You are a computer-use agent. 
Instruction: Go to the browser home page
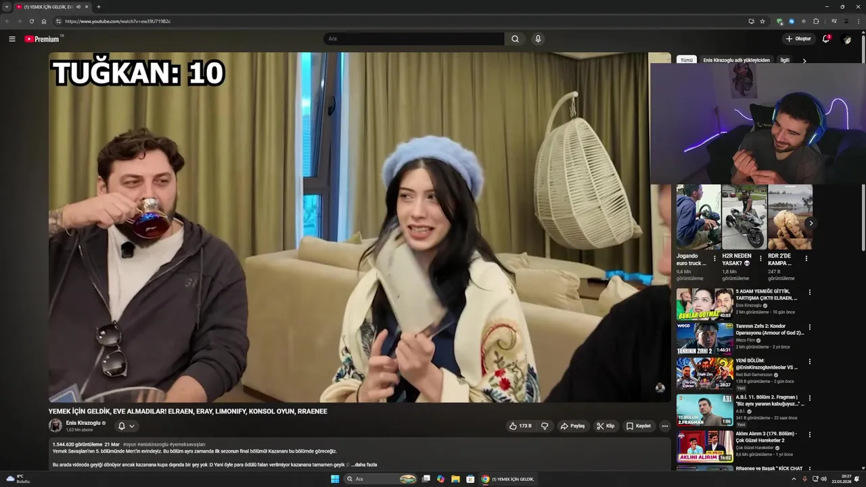pyautogui.click(x=44, y=21)
